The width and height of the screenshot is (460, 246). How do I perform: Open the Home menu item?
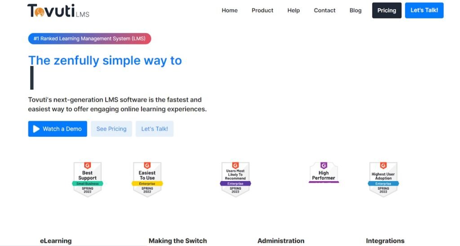point(230,10)
